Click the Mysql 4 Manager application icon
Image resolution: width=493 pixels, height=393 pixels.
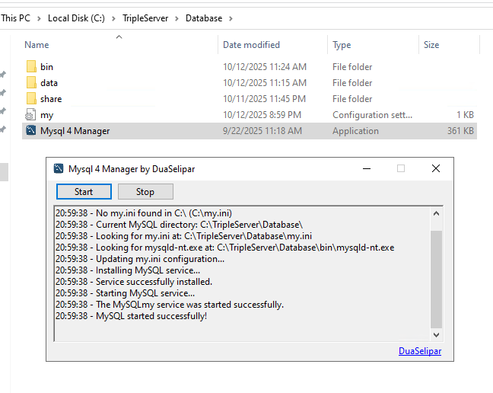[x=30, y=130]
